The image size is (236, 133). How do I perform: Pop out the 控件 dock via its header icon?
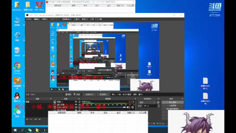(x=182, y=99)
